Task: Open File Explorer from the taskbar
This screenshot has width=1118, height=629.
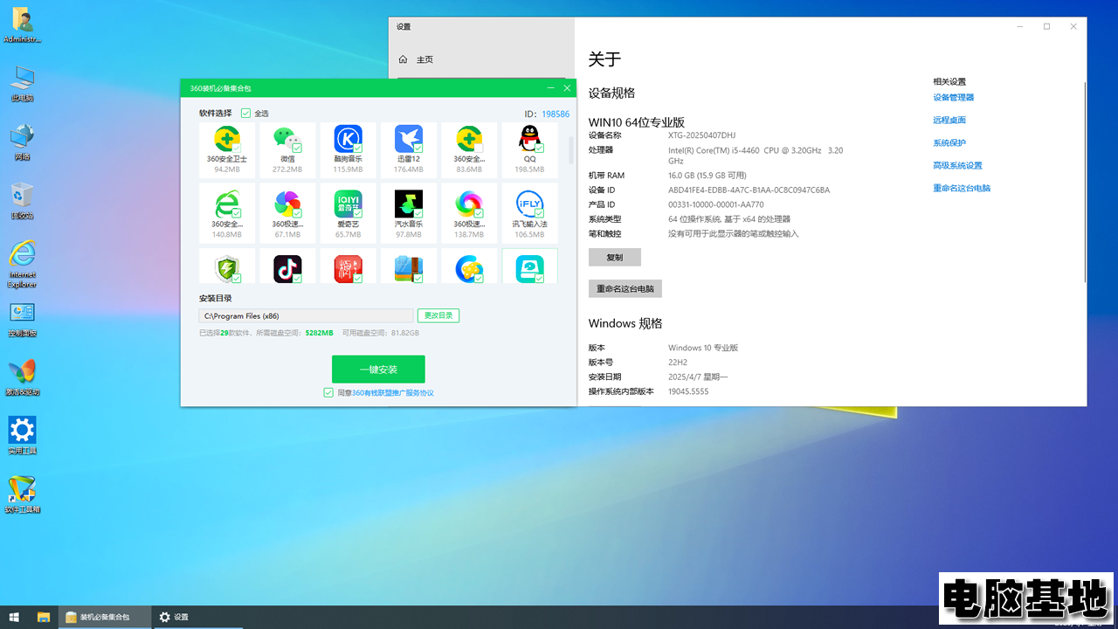Action: coord(44,617)
